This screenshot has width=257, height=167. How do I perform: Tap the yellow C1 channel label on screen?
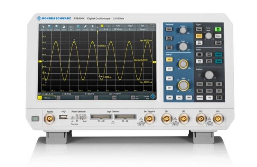coord(39,98)
